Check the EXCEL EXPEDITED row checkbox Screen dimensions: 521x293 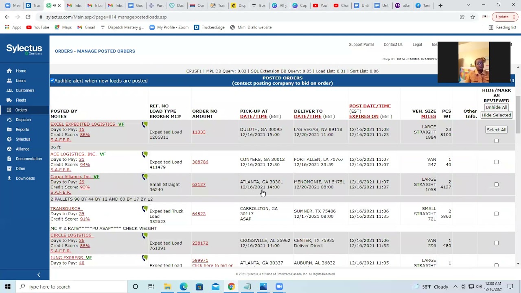point(496,141)
